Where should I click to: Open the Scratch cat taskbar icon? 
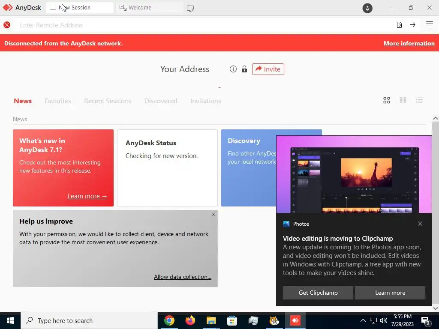tap(274, 320)
